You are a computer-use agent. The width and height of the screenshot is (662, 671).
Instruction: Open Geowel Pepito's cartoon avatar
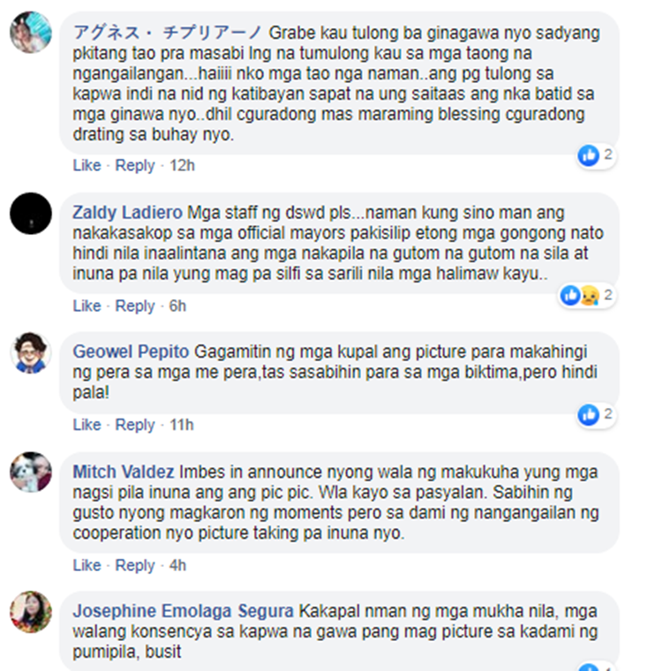(31, 352)
